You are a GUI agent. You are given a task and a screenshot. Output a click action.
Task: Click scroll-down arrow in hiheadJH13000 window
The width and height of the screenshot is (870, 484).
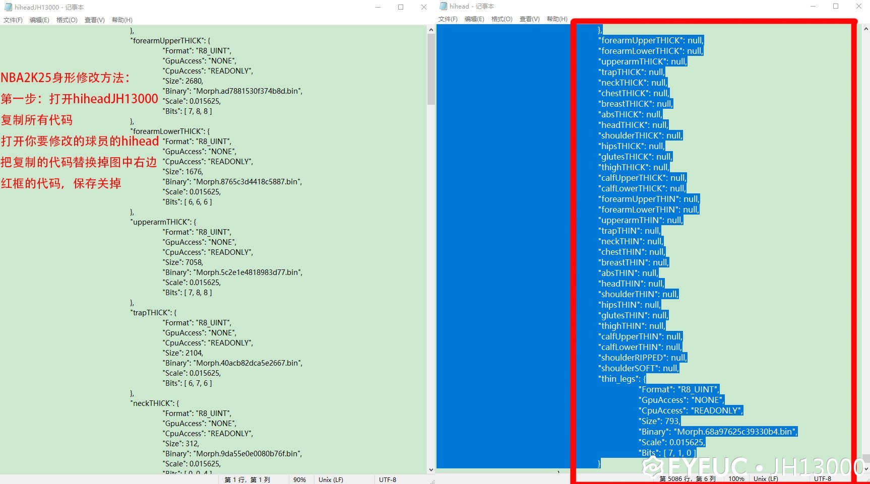pos(431,470)
